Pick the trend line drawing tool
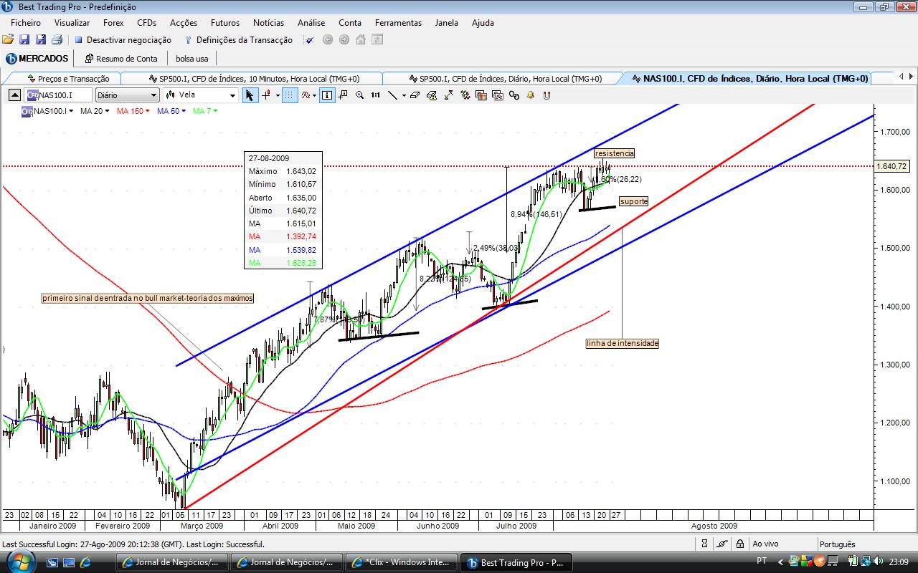 click(392, 95)
